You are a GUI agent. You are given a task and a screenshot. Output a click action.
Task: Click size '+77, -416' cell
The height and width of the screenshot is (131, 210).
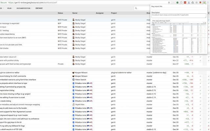click(x=188, y=60)
